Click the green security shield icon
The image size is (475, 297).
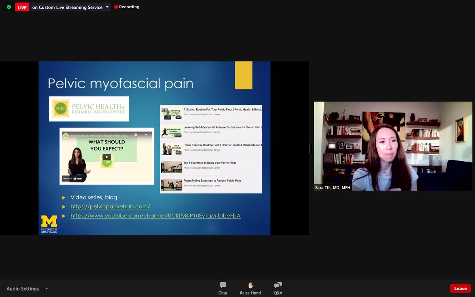click(x=8, y=7)
